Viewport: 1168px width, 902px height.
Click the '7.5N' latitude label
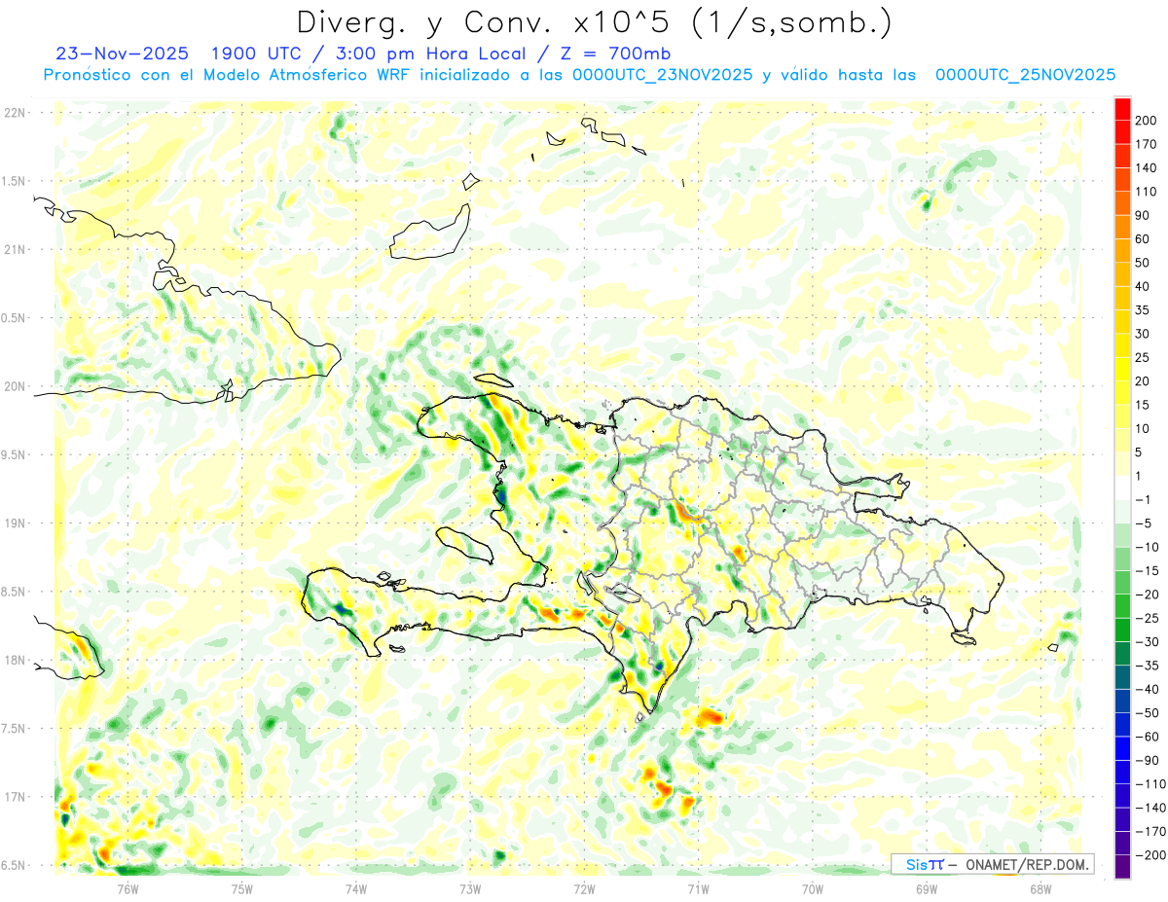click(x=15, y=729)
